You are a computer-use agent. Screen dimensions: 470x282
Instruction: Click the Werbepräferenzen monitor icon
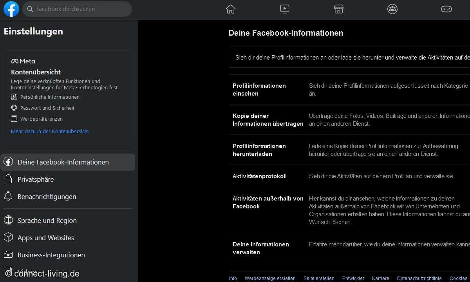pyautogui.click(x=14, y=119)
